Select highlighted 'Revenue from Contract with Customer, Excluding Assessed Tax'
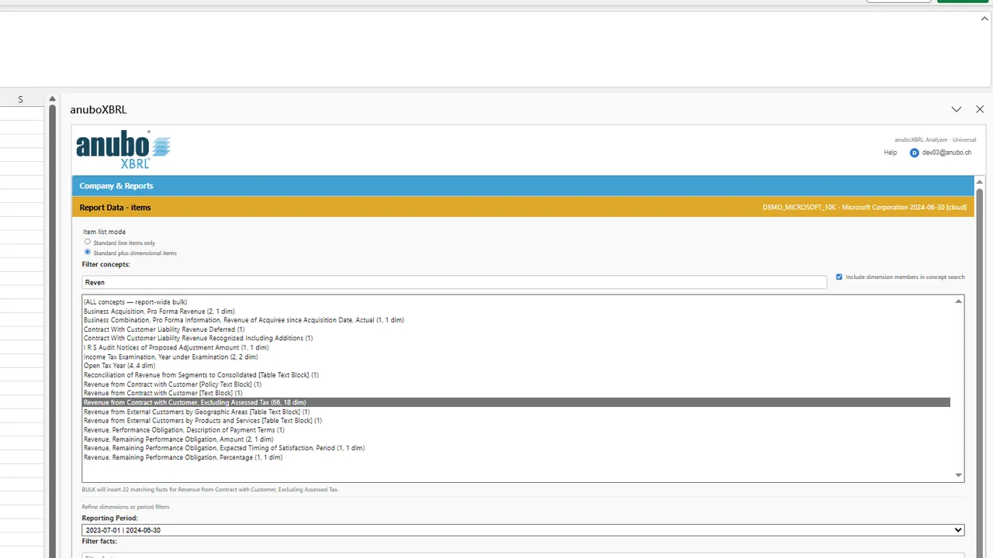The height and width of the screenshot is (558, 993). coord(516,403)
